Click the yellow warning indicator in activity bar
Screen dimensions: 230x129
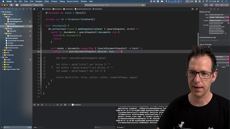[143, 5]
